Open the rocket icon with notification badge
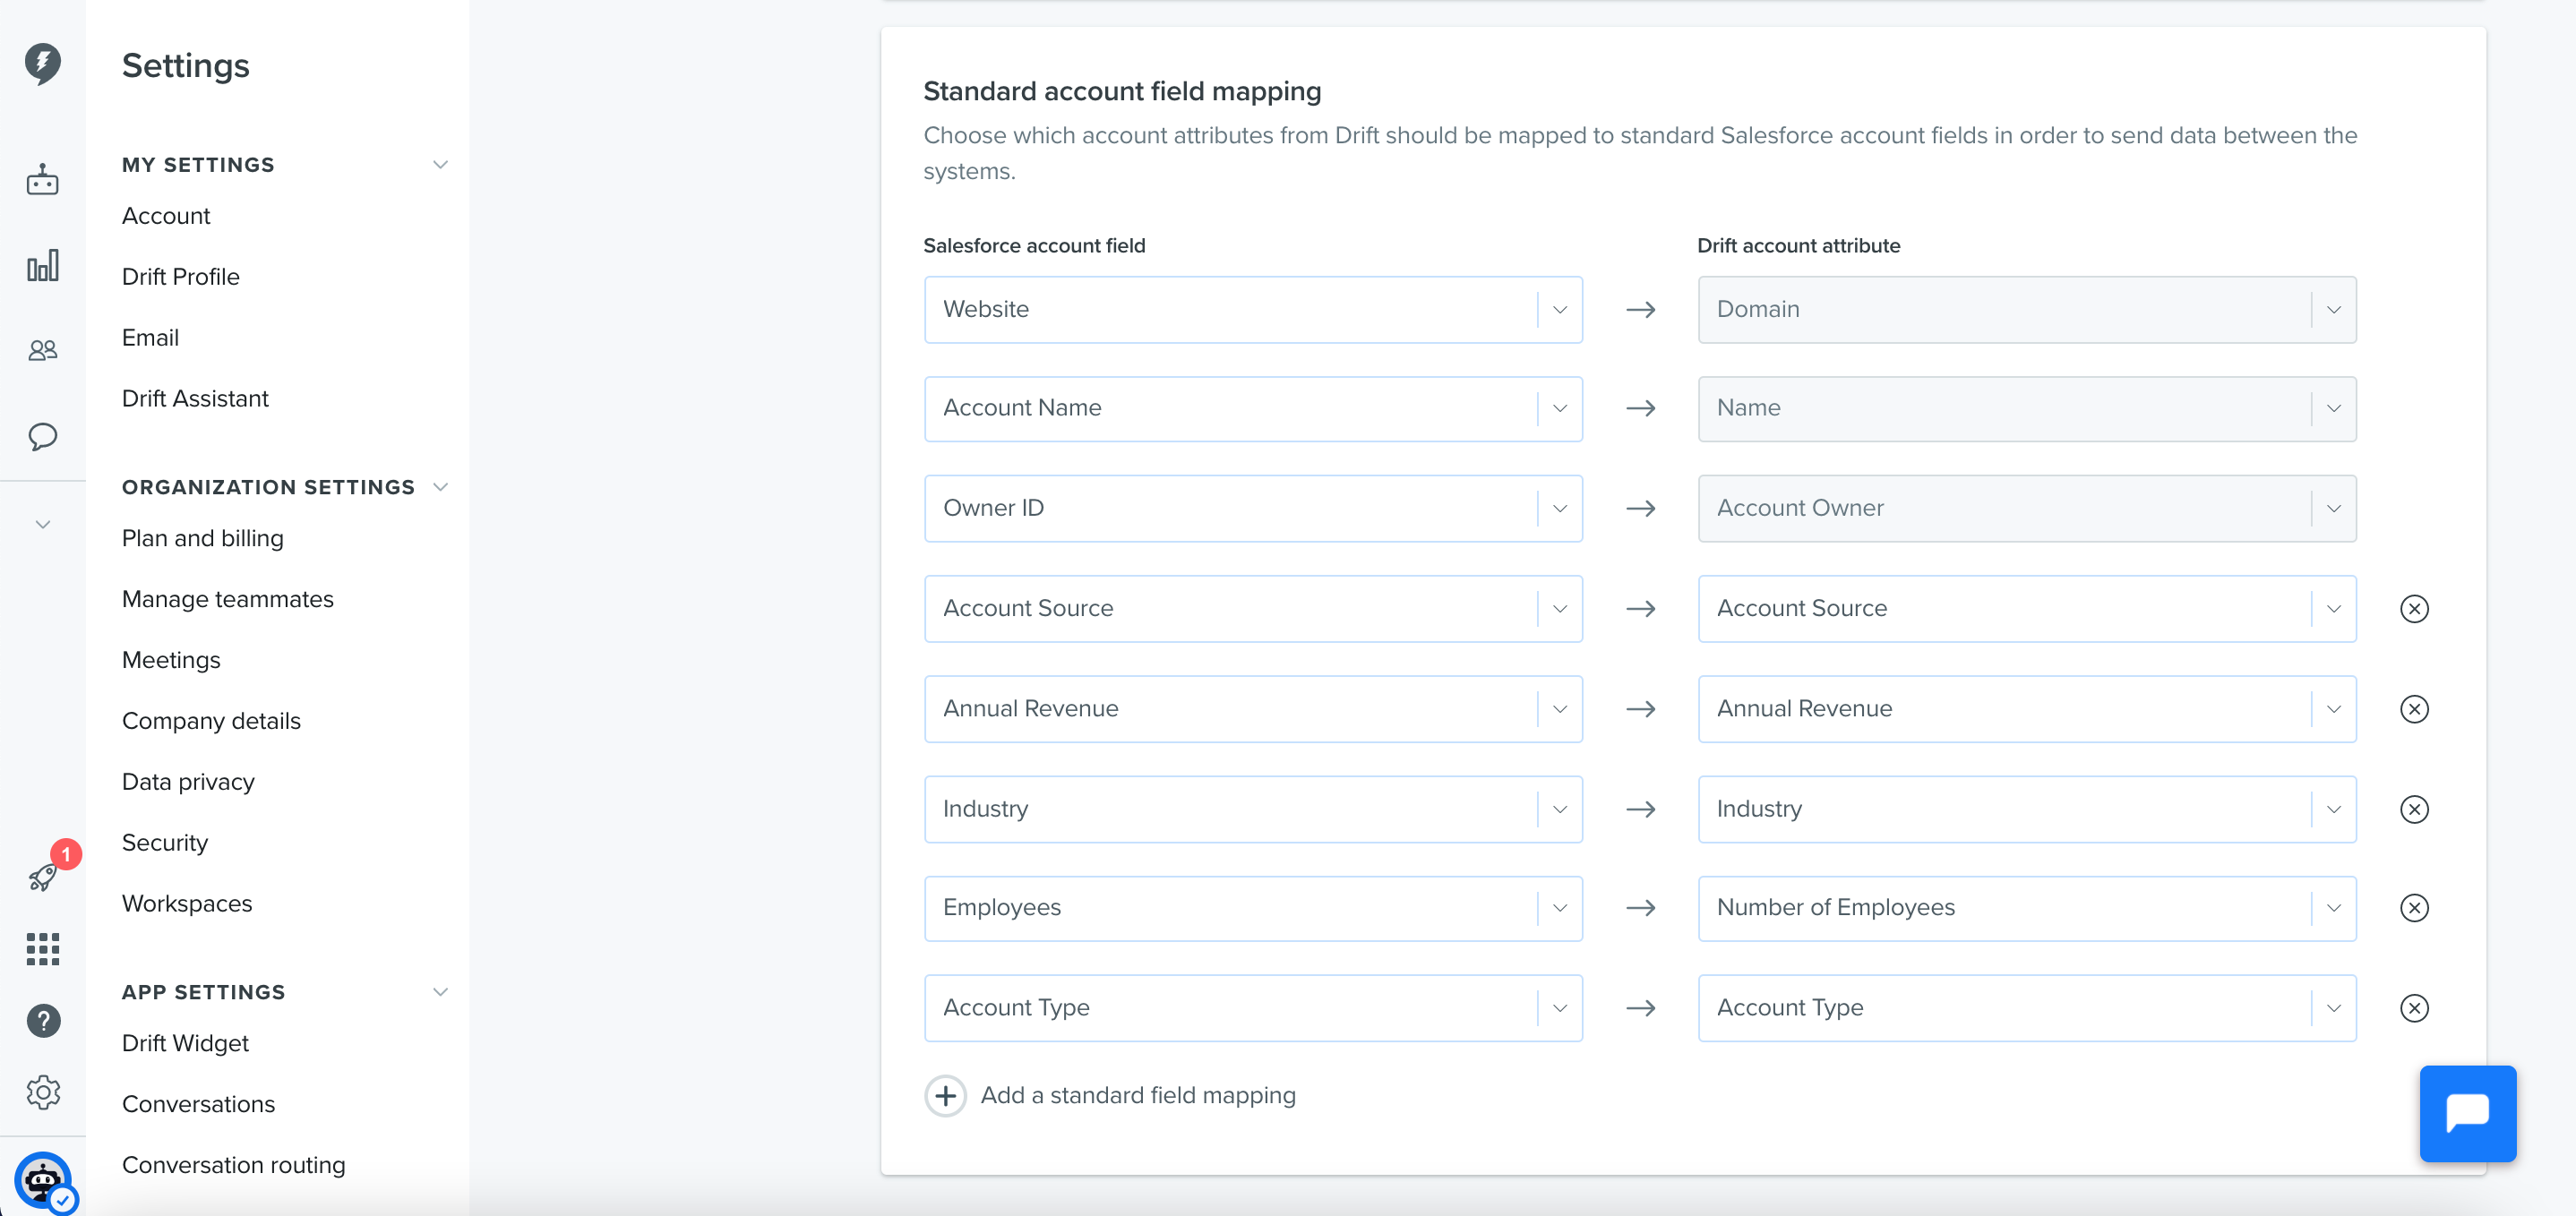This screenshot has width=2576, height=1216. pos(42,876)
